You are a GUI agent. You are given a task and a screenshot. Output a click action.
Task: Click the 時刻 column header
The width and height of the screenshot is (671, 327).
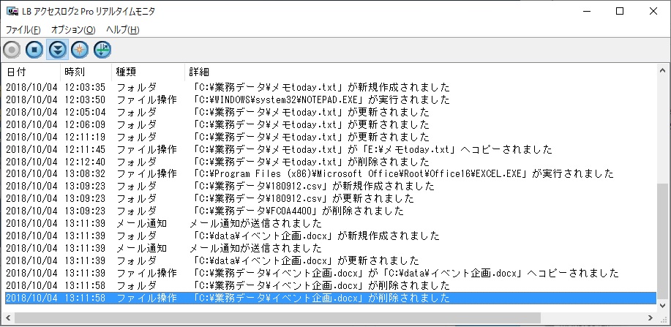(x=86, y=72)
